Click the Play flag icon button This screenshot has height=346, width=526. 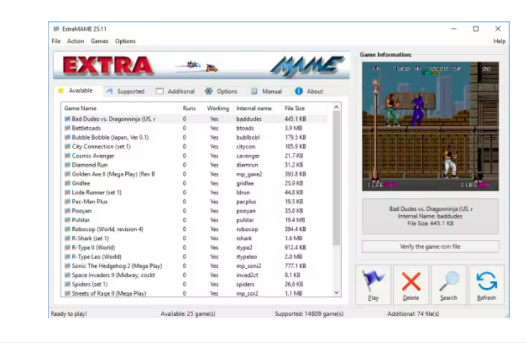click(x=373, y=285)
